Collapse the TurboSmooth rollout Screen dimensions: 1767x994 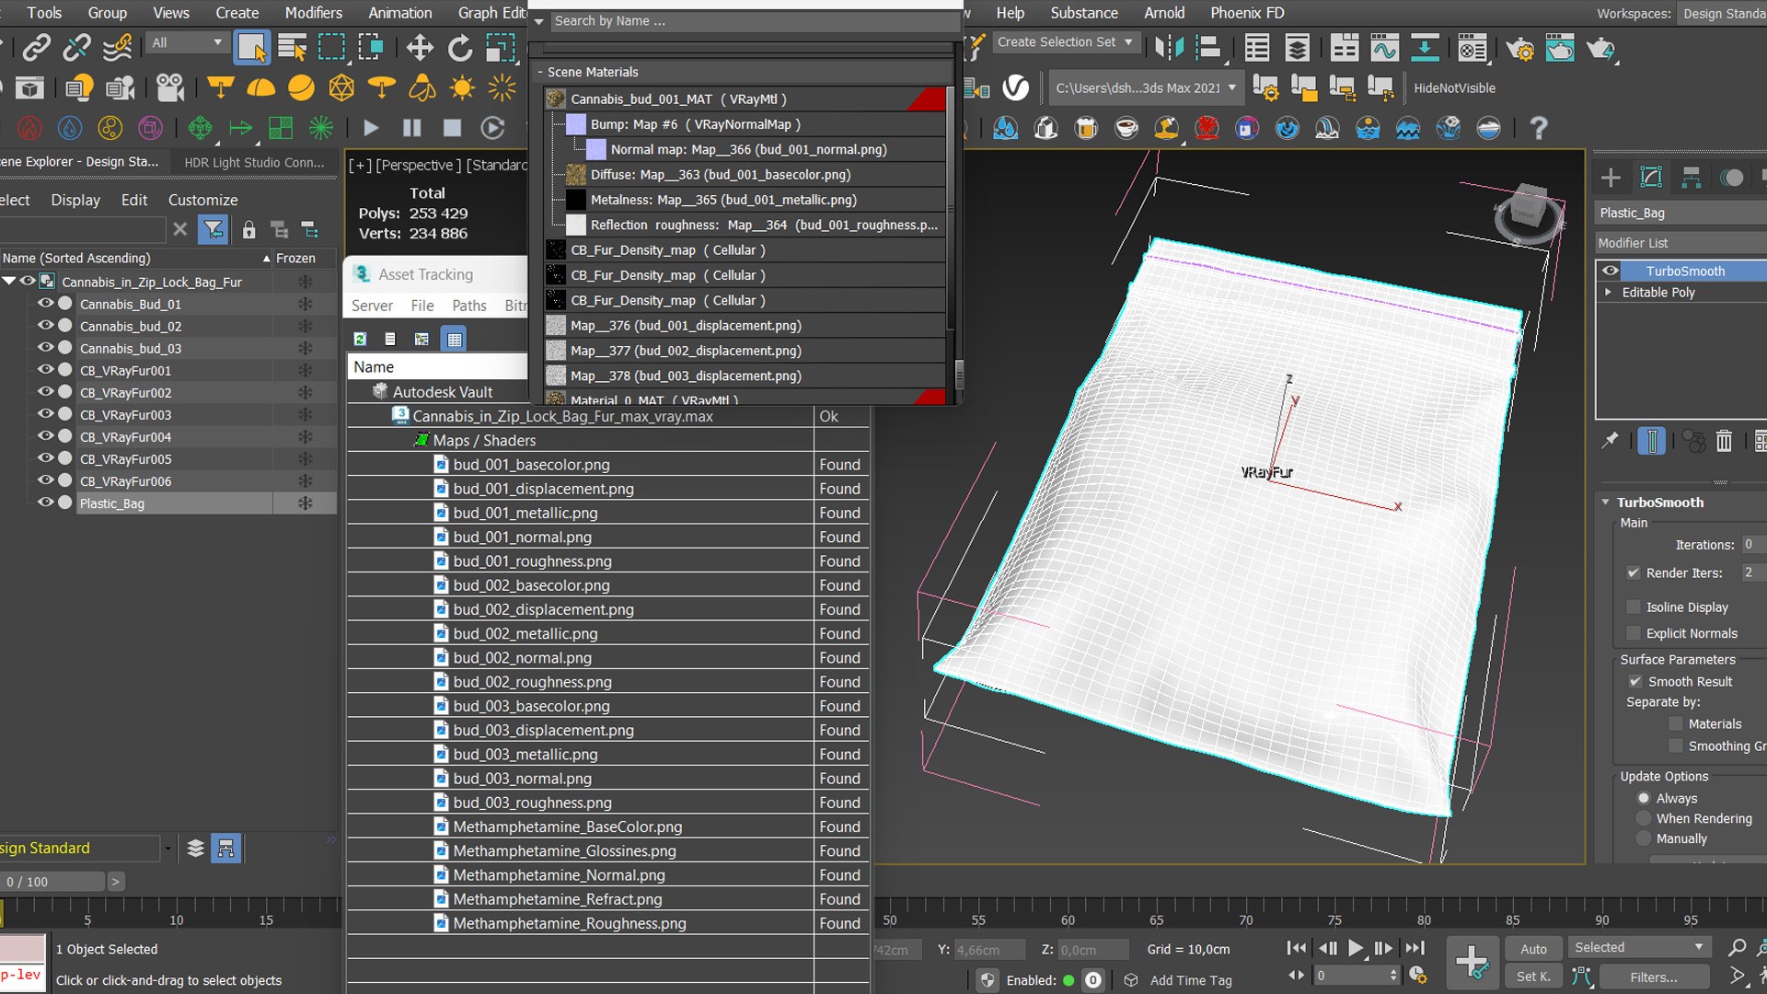pos(1605,503)
